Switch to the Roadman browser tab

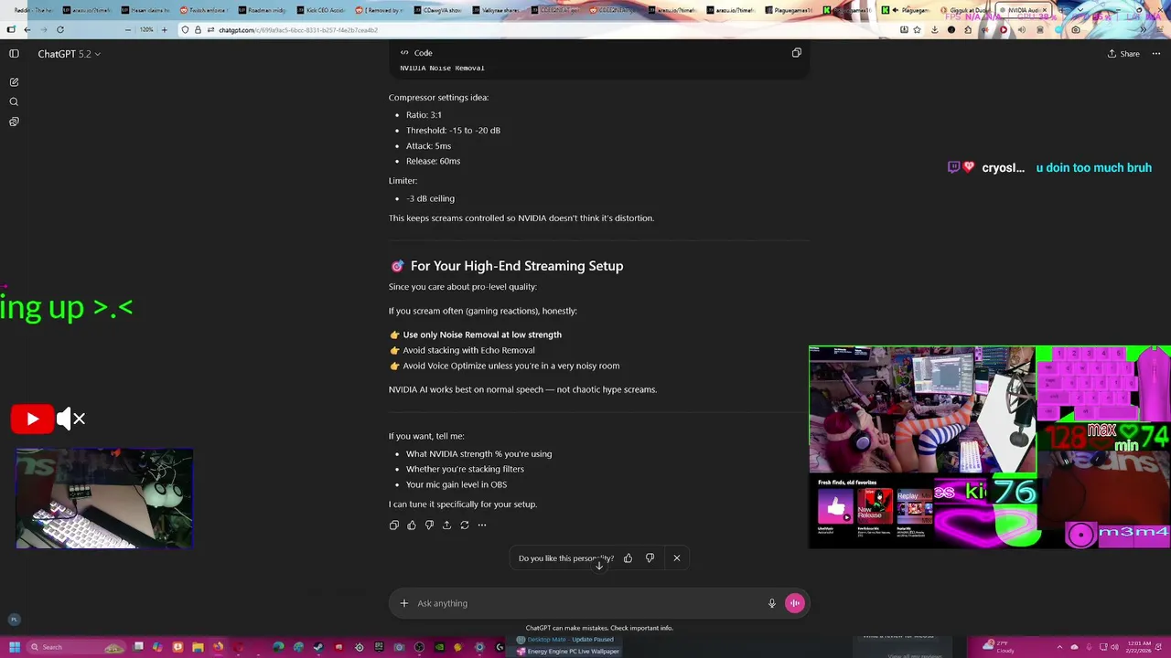(x=264, y=10)
